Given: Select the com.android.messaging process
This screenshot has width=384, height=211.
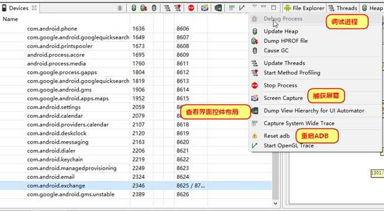Looking at the screenshot, I should [136, 142].
